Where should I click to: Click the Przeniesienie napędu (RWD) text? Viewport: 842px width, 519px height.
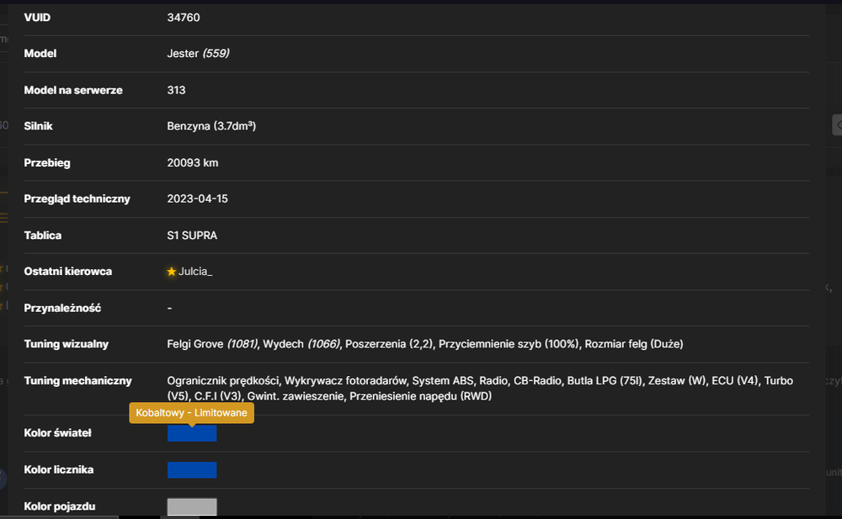(420, 396)
